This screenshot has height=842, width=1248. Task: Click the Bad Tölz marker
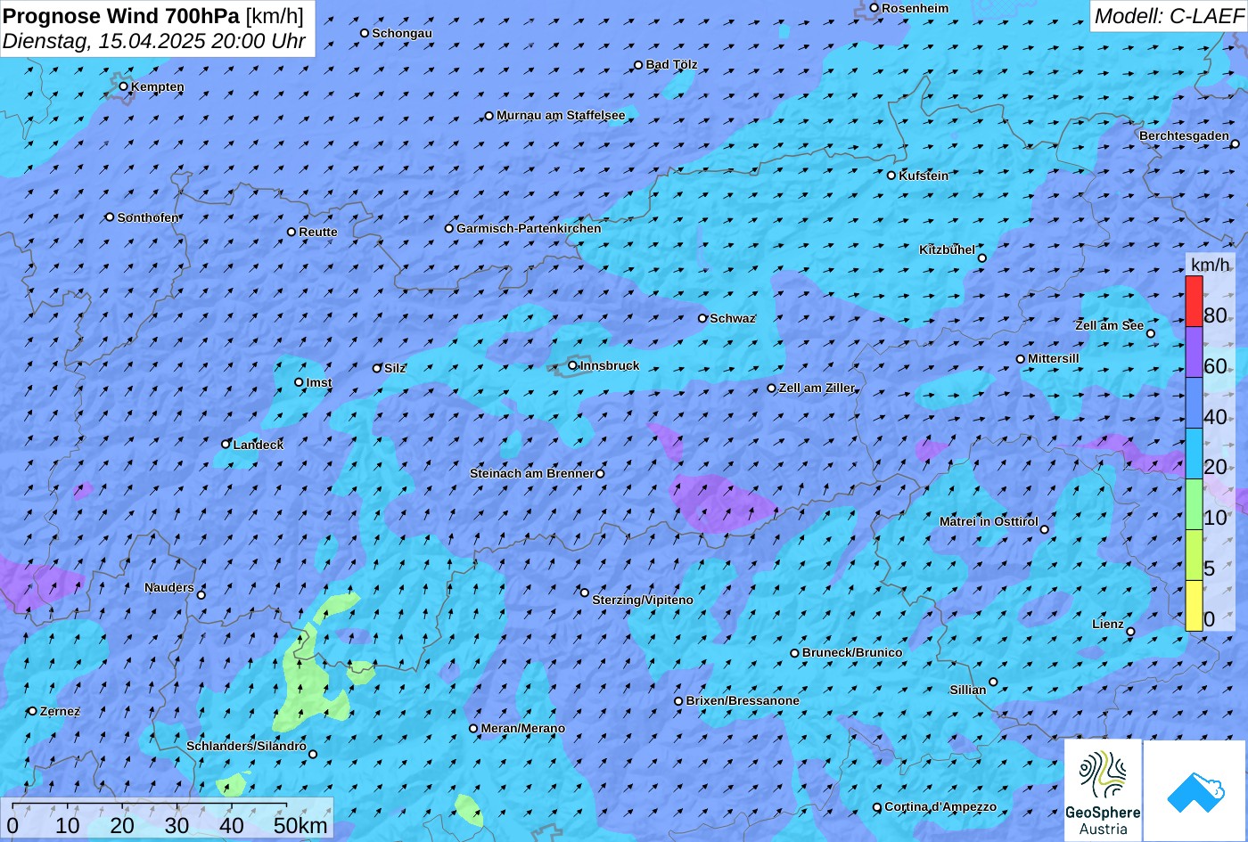pyautogui.click(x=638, y=65)
